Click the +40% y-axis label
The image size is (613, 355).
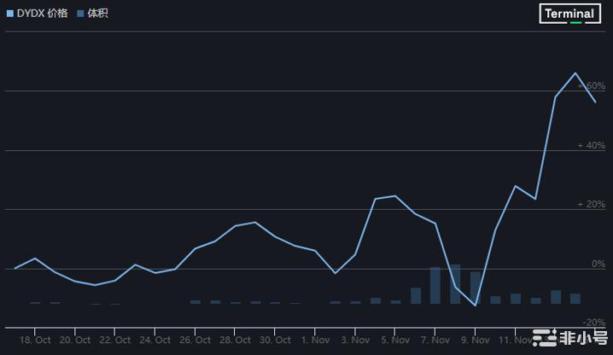pos(591,146)
